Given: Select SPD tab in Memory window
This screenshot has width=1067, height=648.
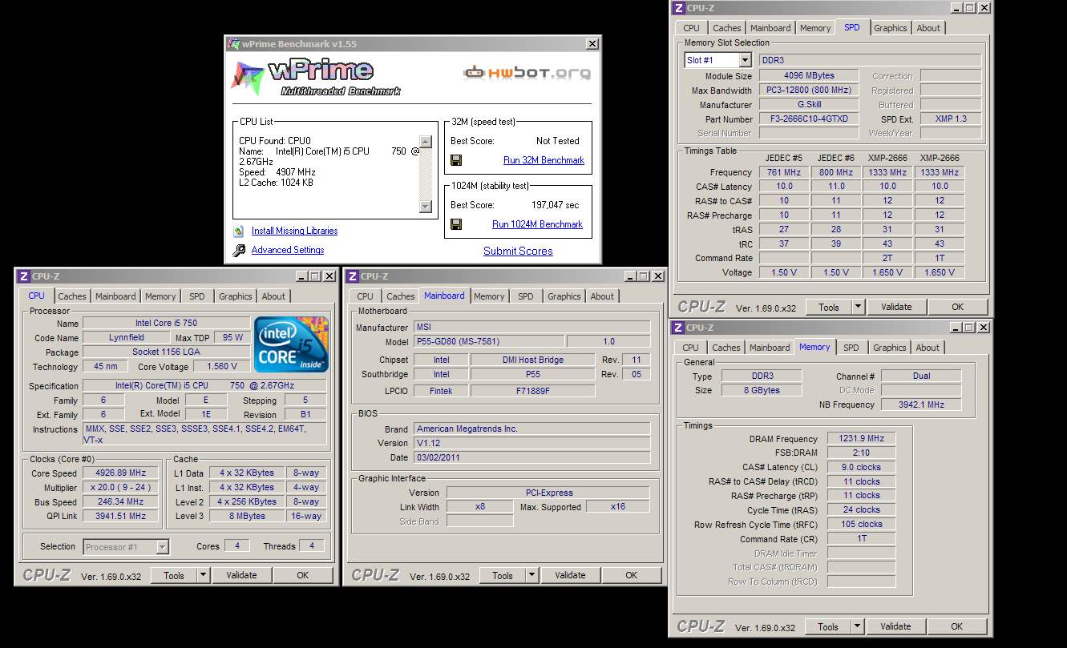Looking at the screenshot, I should (x=851, y=348).
